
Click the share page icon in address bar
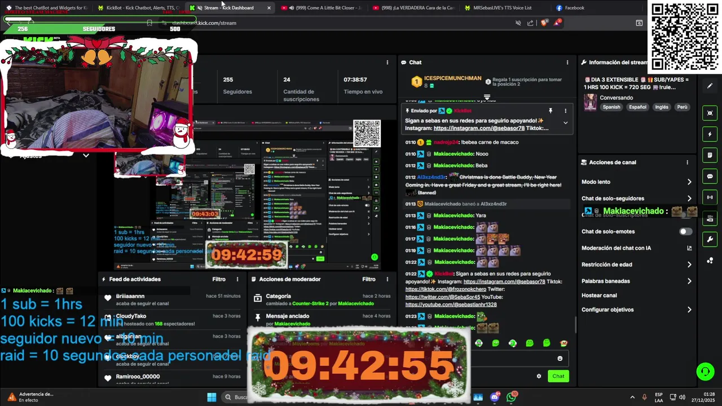click(x=530, y=23)
